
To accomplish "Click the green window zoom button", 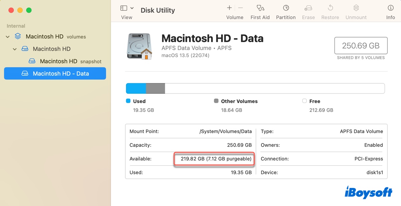I will tap(29, 10).
